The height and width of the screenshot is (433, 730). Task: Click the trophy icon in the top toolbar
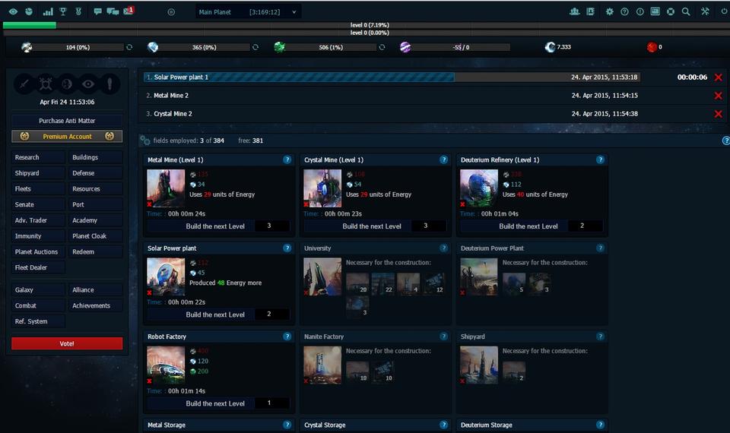63,11
